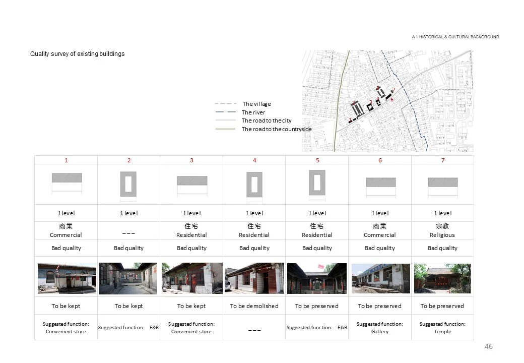Image resolution: width=524 pixels, height=363 pixels.
Task: Select building 4 courtyard plan diagram
Action: pos(254,187)
